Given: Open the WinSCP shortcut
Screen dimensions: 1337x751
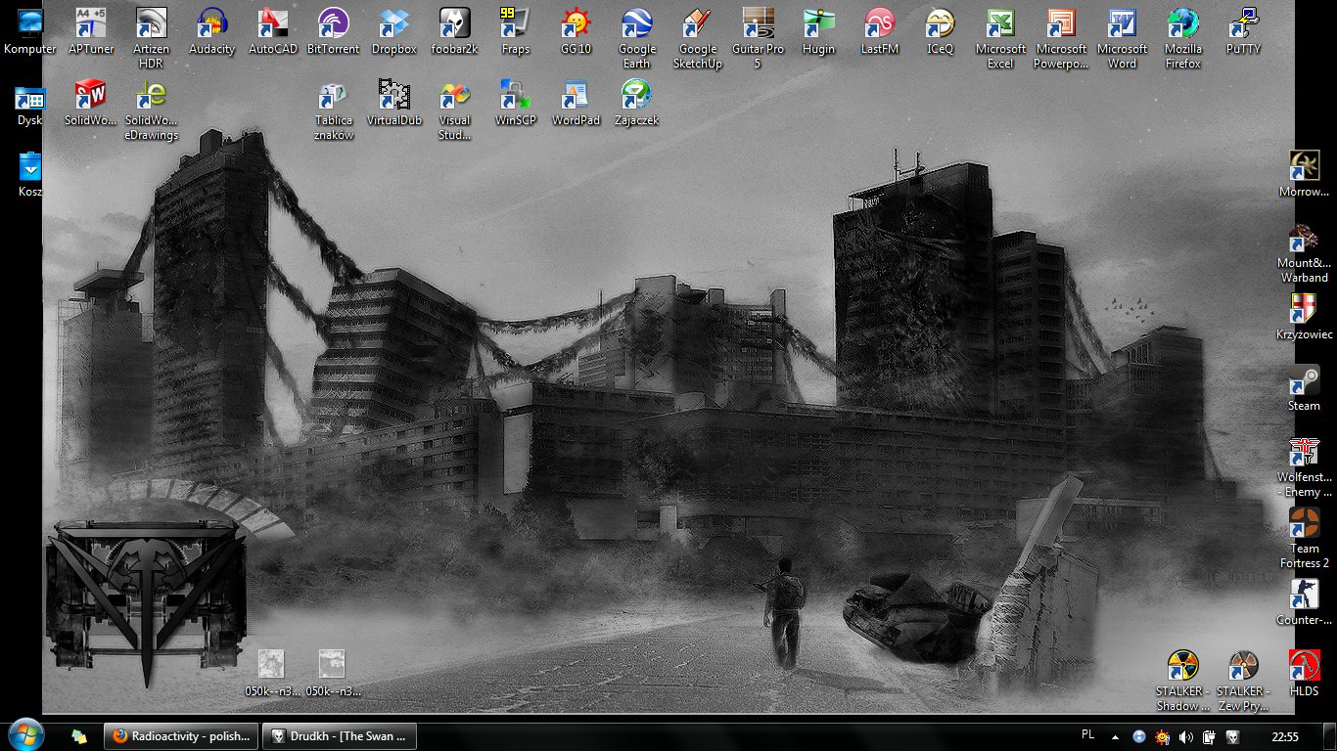Looking at the screenshot, I should click(x=515, y=96).
